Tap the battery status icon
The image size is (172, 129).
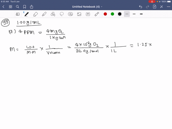tap(169, 2)
